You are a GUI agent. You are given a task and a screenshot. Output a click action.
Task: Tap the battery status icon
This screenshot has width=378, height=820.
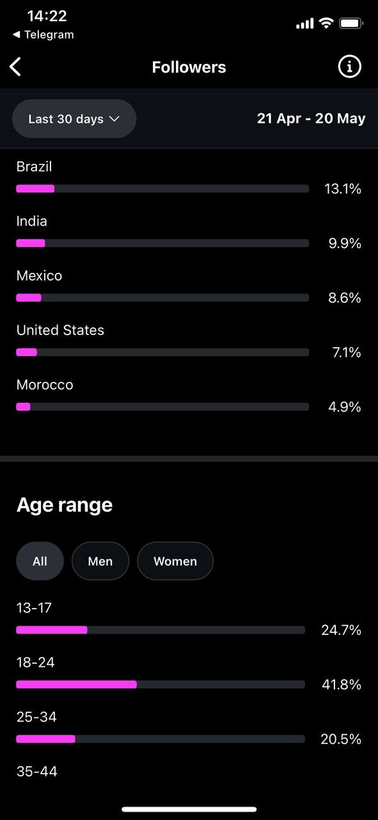click(351, 24)
